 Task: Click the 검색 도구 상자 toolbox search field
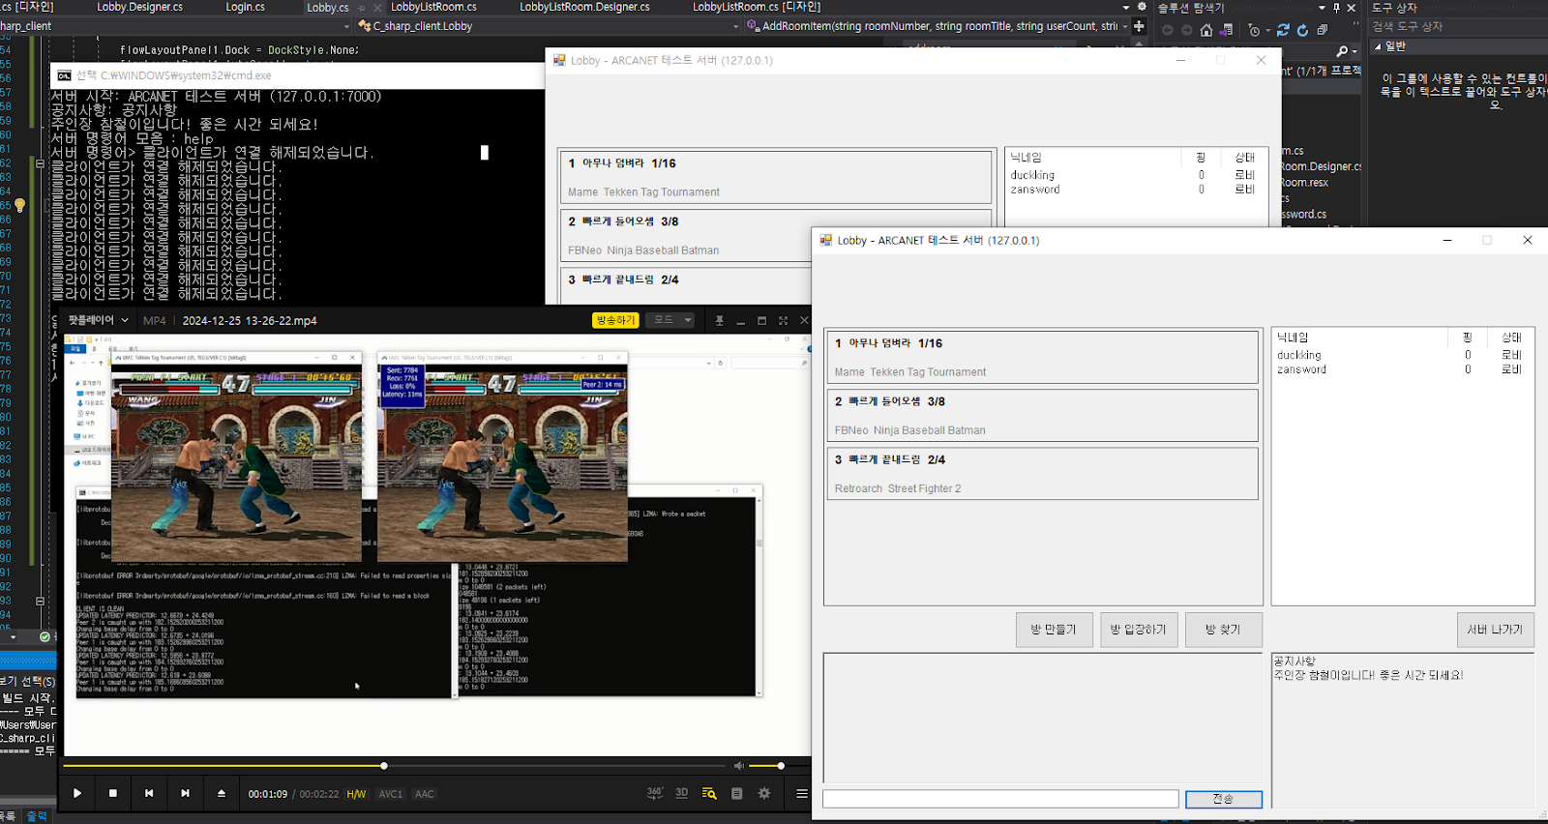(x=1458, y=26)
